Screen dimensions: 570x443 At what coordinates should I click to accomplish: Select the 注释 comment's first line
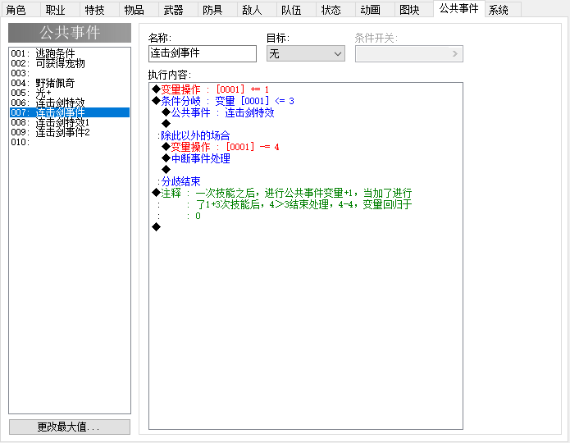pyautogui.click(x=306, y=193)
